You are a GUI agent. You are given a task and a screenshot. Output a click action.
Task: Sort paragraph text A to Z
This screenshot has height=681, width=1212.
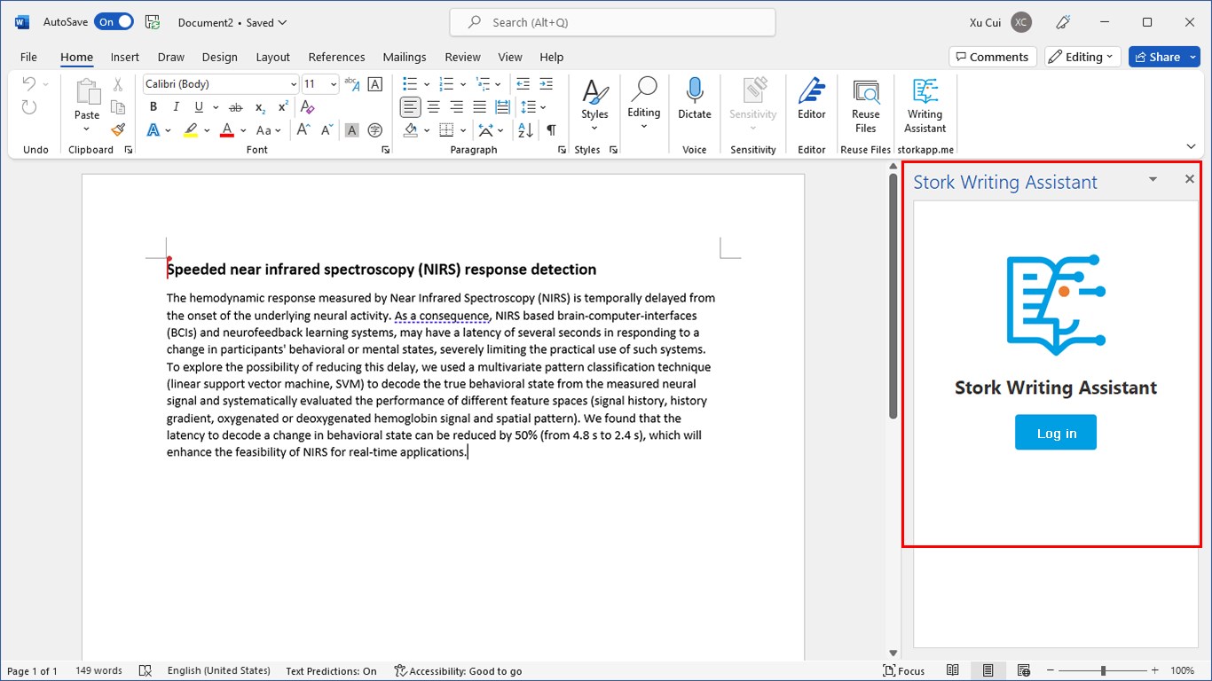[525, 130]
